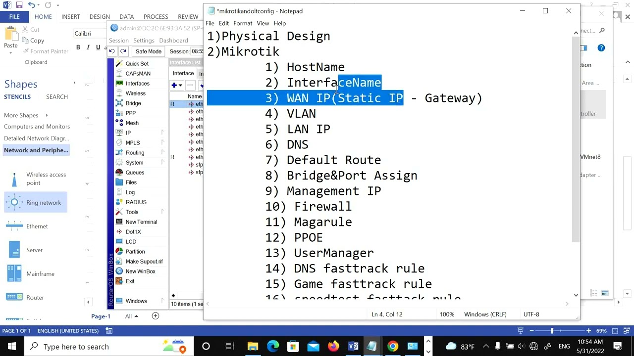Adjust the Visio zoom slider
The width and height of the screenshot is (634, 356).
(551, 331)
